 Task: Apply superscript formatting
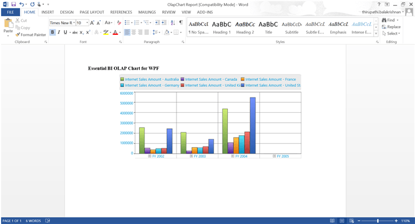click(88, 33)
